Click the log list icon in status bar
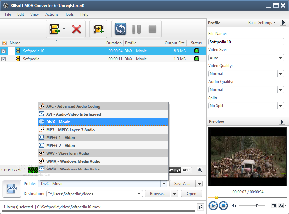Image resolution: width=289 pixels, height=214 pixels. pos(201,207)
